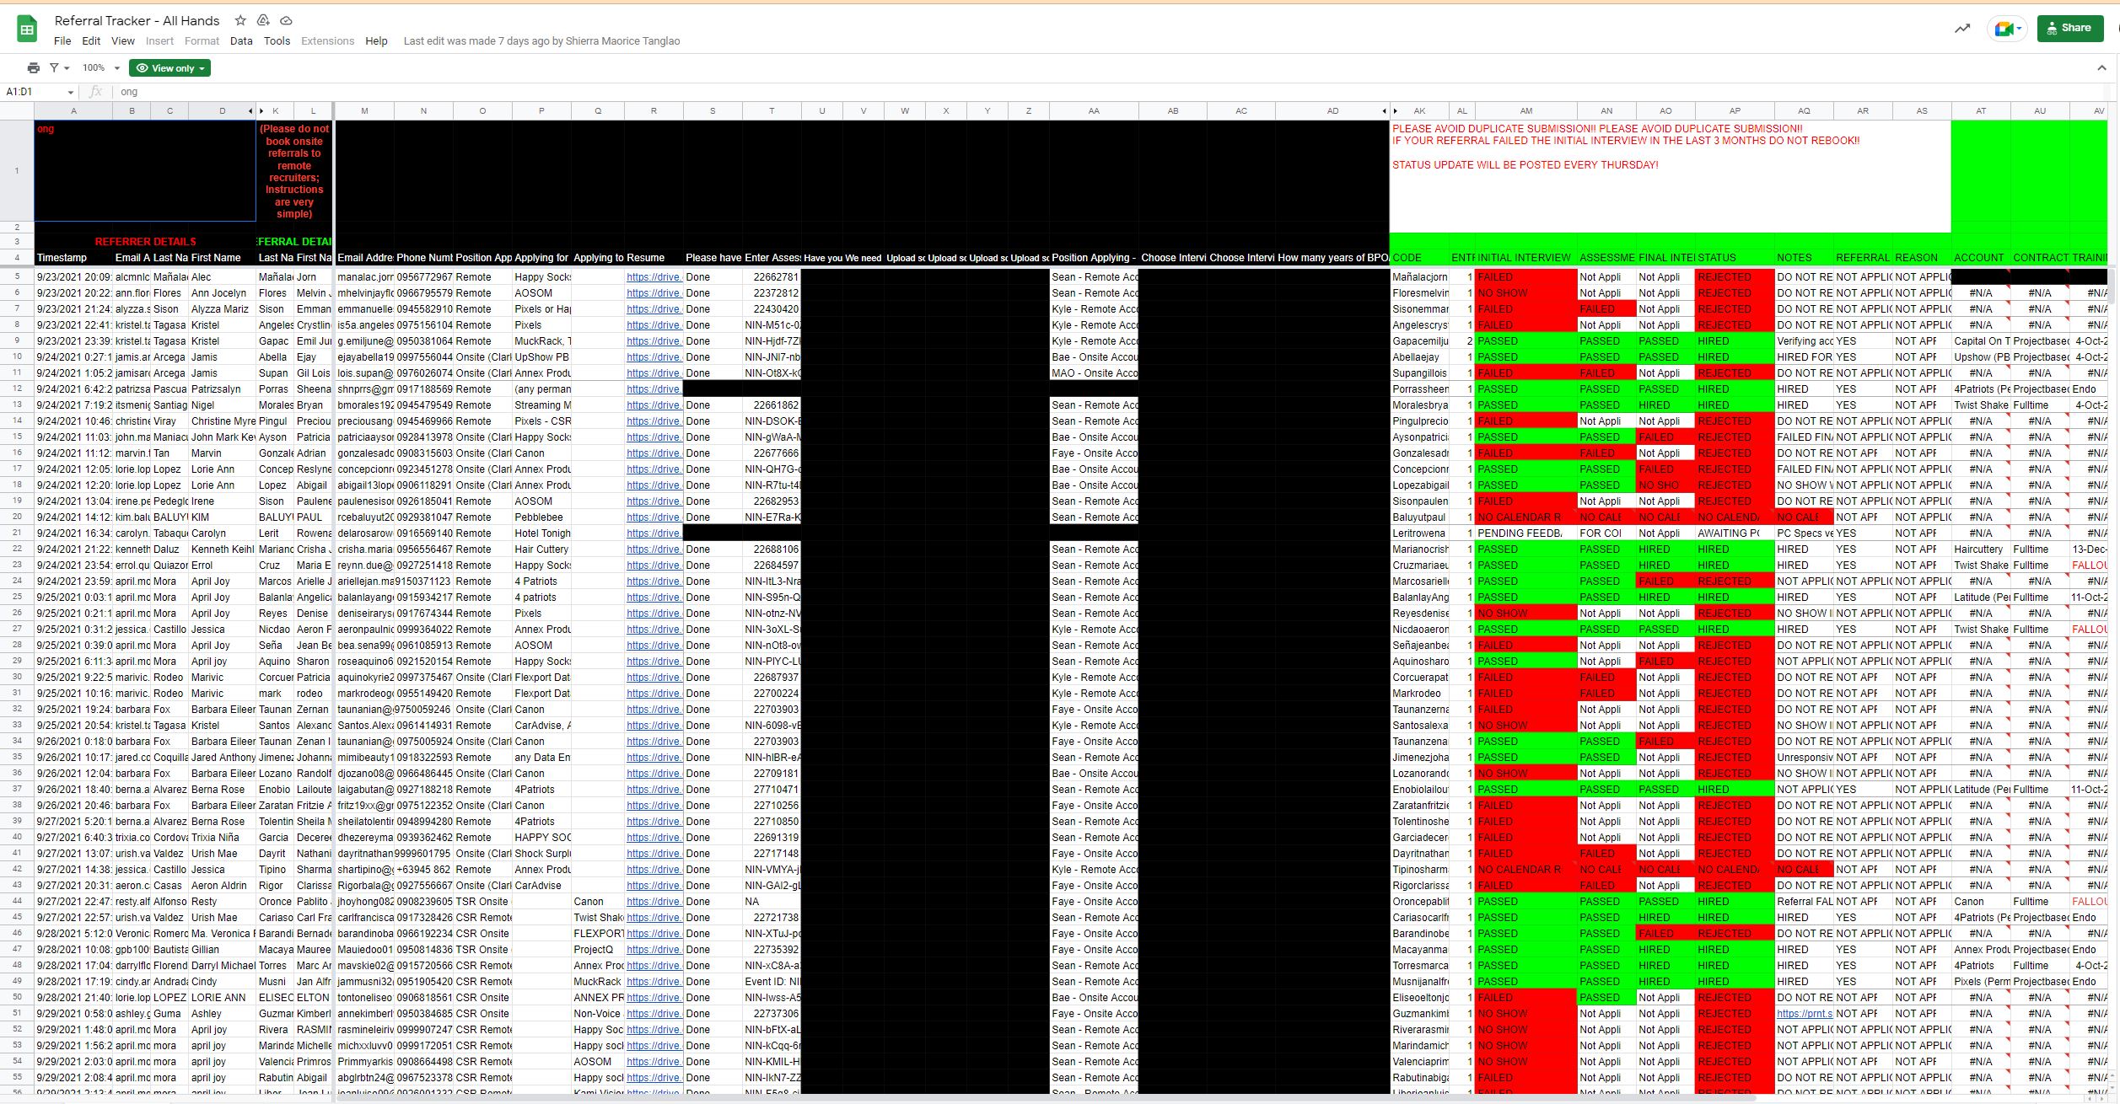Open the Tools menu
The height and width of the screenshot is (1104, 2120).
coord(277,41)
